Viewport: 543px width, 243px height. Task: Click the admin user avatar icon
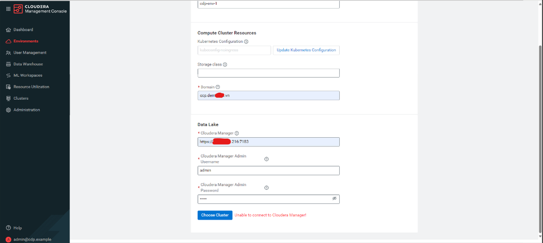(x=8, y=240)
